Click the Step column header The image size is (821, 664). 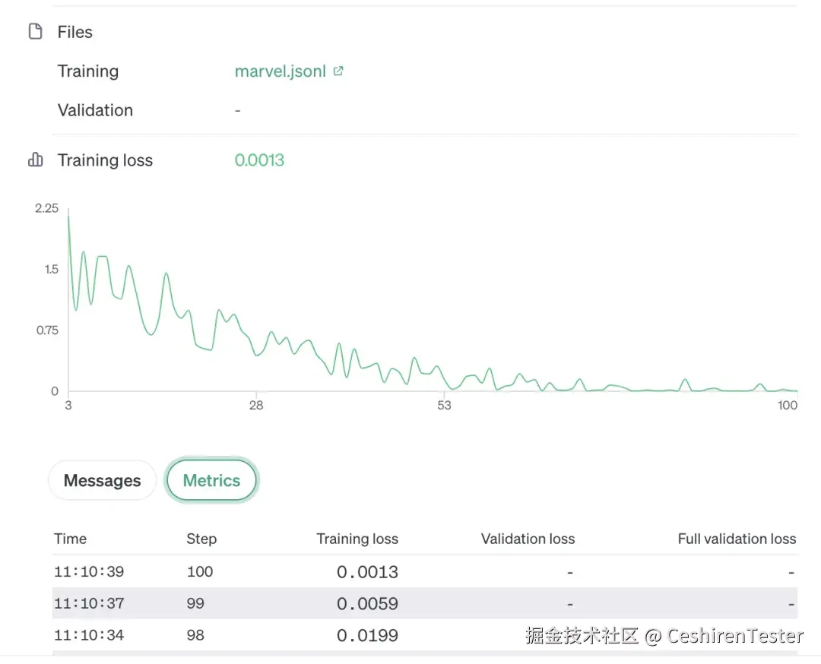[x=201, y=539]
